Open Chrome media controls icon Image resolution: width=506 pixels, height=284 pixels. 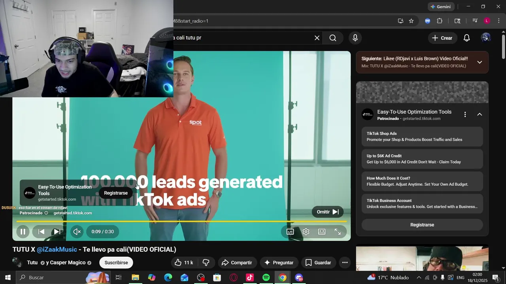[x=475, y=21]
